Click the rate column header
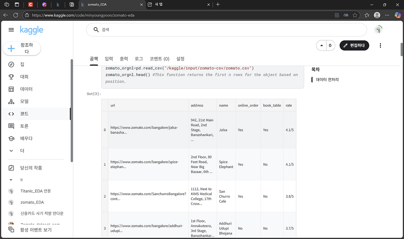The width and height of the screenshot is (404, 239). [290, 105]
